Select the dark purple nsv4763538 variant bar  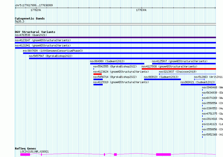115,37
